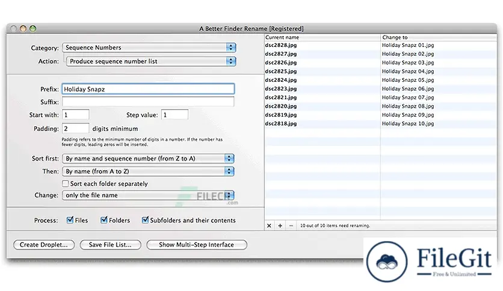The height and width of the screenshot is (291, 503).
Task: Click the Create Droplet button
Action: 44,245
